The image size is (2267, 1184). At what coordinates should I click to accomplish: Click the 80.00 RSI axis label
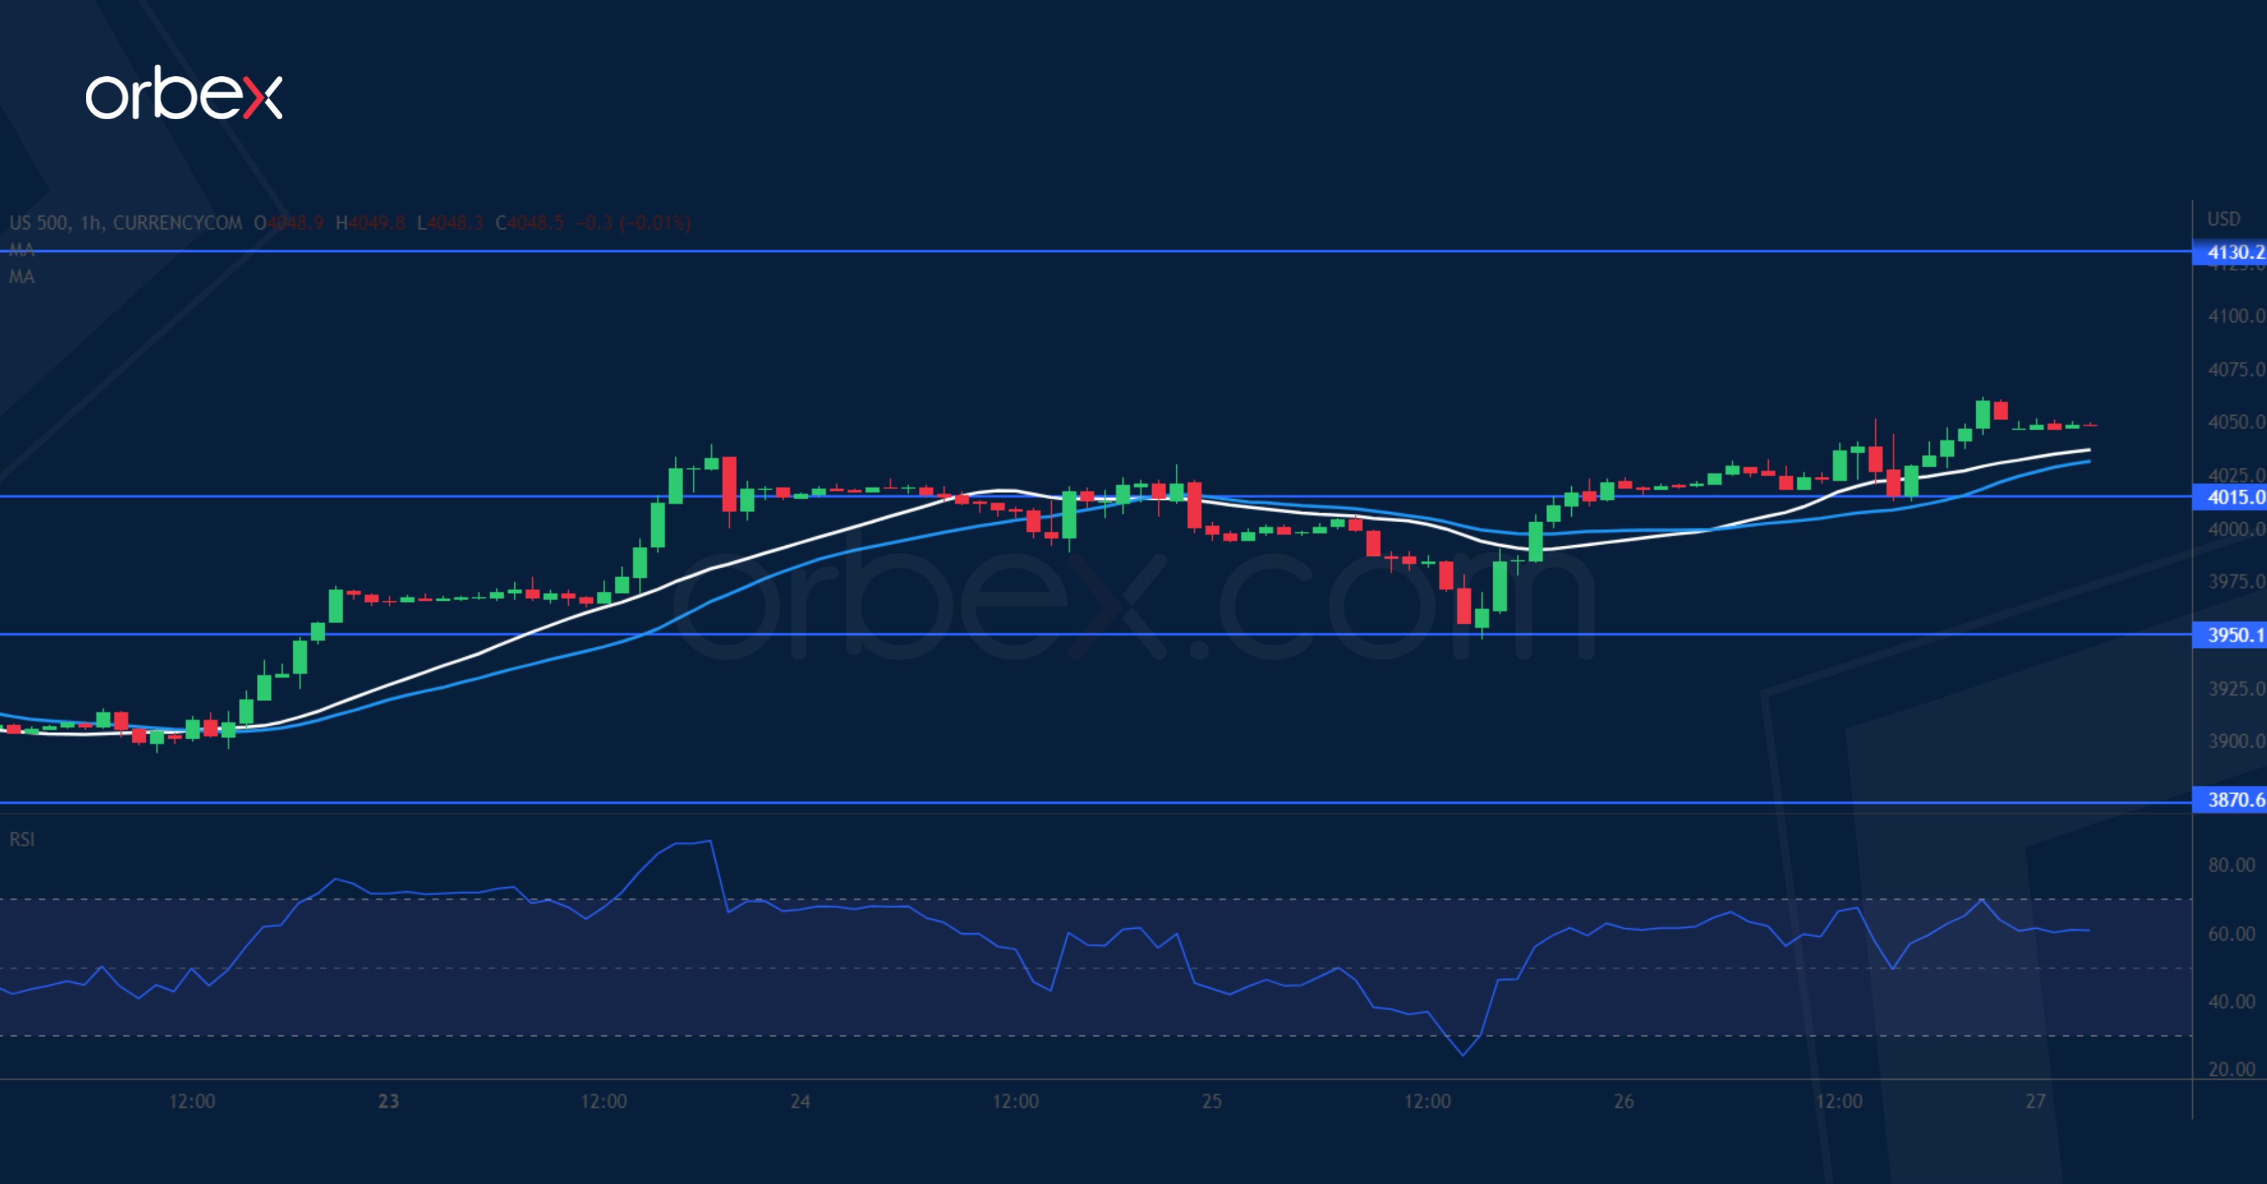tap(2231, 865)
